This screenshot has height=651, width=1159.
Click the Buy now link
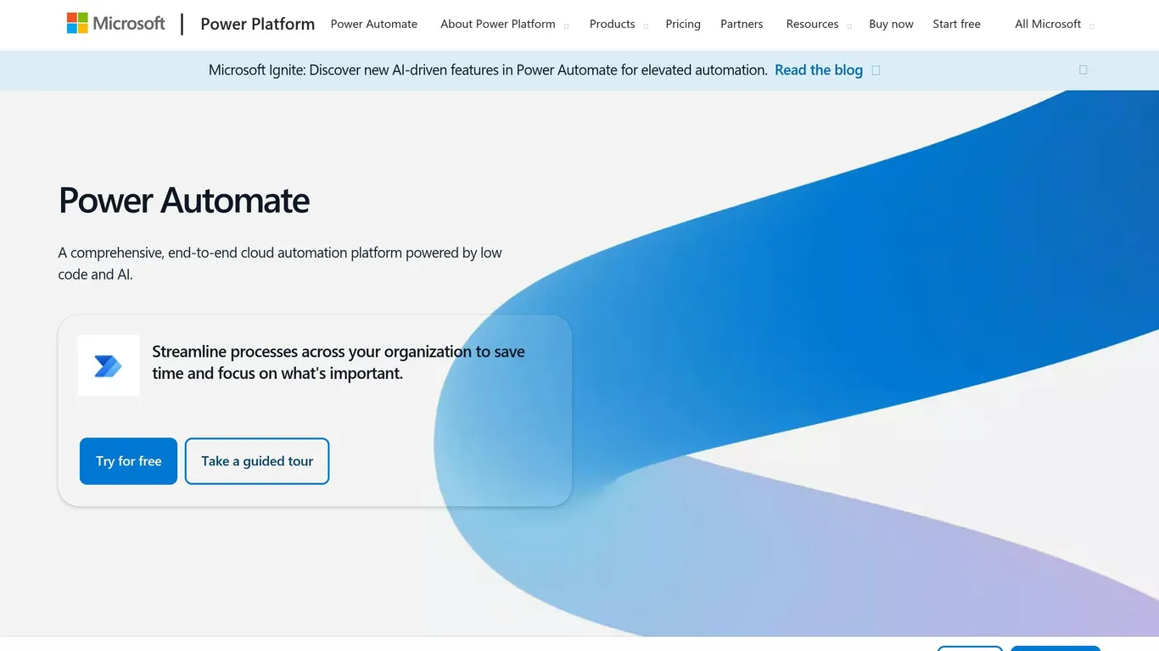tap(891, 24)
